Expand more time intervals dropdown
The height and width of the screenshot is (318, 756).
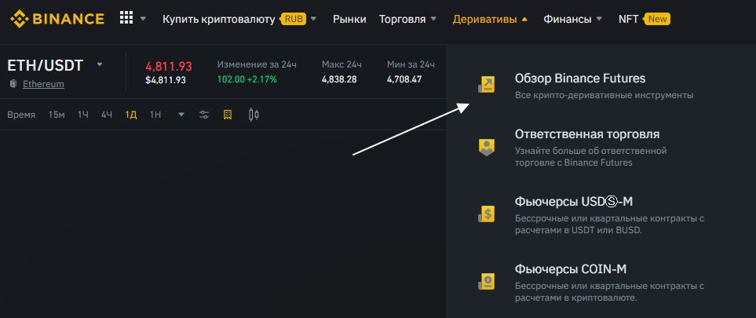tap(181, 115)
